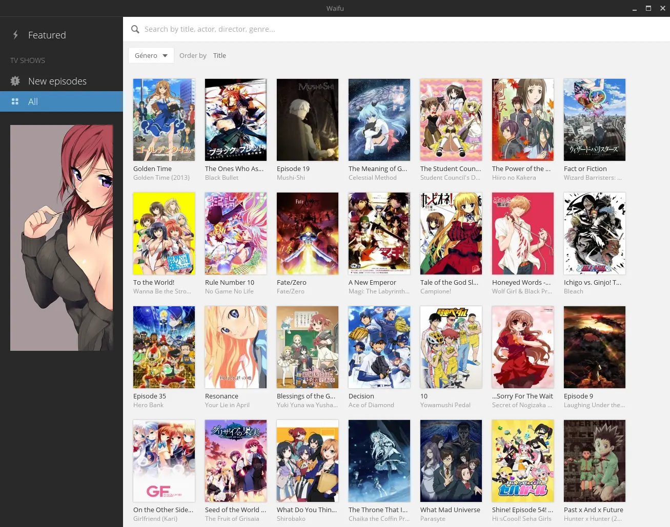Screen dimensions: 670x527
Task: Open the Yuki Yuna wa Yusha poster
Action: [308, 347]
